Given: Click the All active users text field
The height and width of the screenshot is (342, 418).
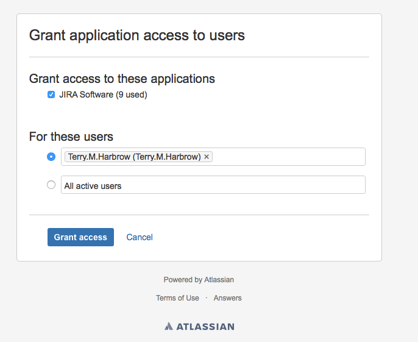Looking at the screenshot, I should (x=213, y=185).
